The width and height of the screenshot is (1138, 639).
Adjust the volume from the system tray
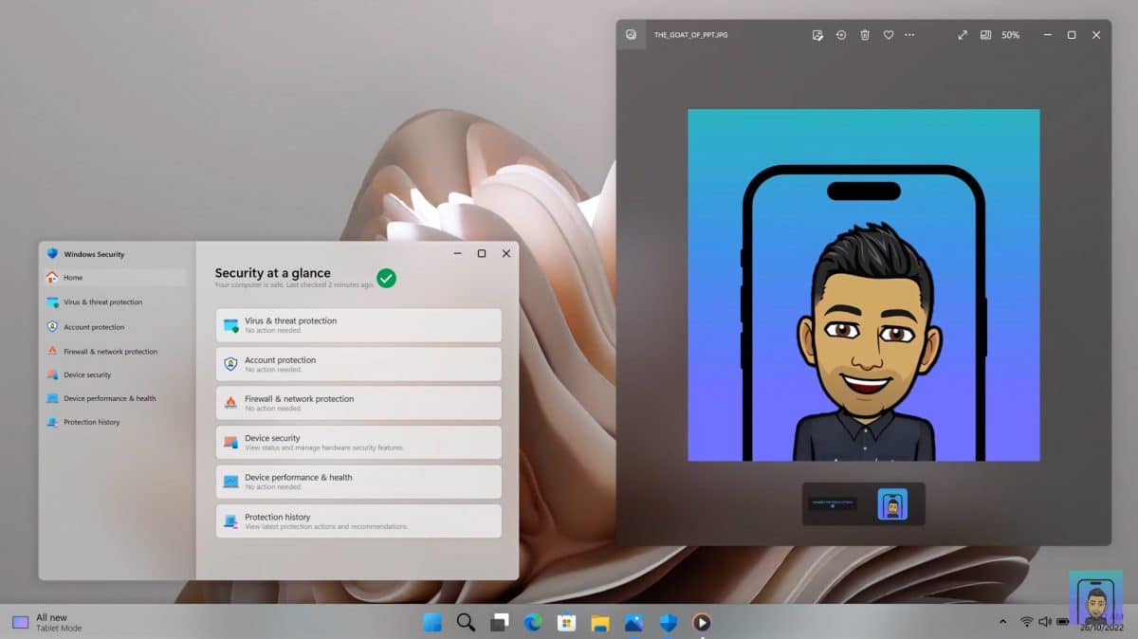click(x=1045, y=622)
